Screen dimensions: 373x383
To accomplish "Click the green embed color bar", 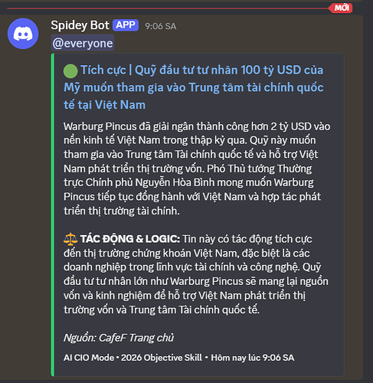I will point(53,214).
